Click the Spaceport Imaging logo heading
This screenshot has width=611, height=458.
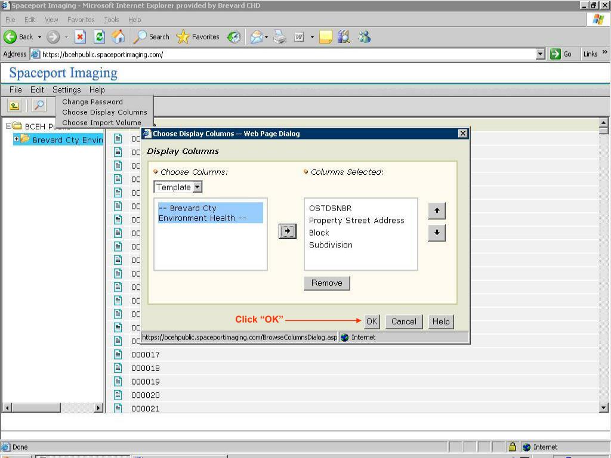click(x=63, y=73)
